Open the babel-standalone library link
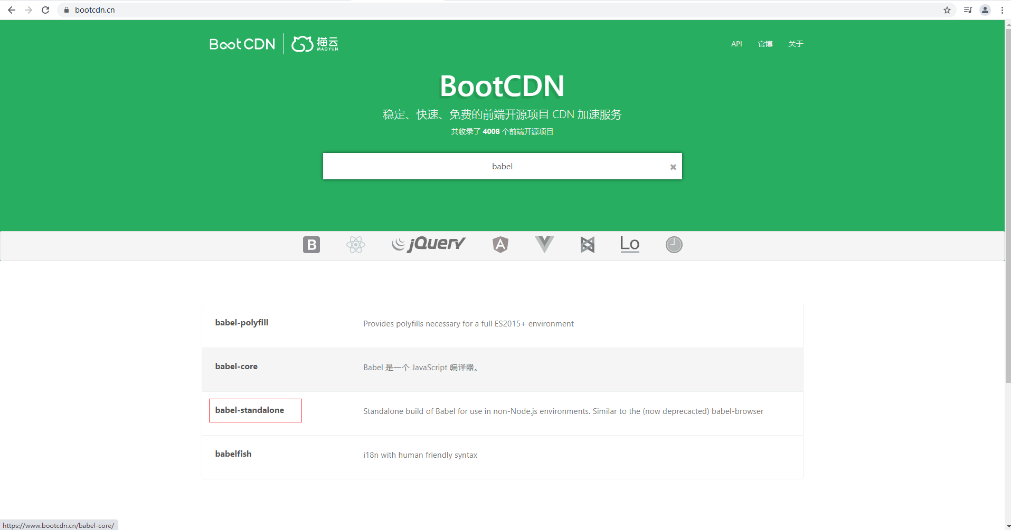 (250, 410)
